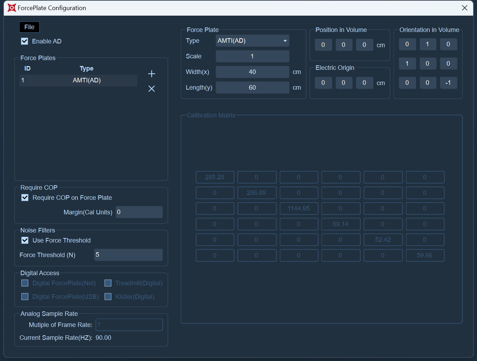Screen dimensions: 477x361
Task: Click the app logo in title bar
Action: pyautogui.click(x=12, y=8)
